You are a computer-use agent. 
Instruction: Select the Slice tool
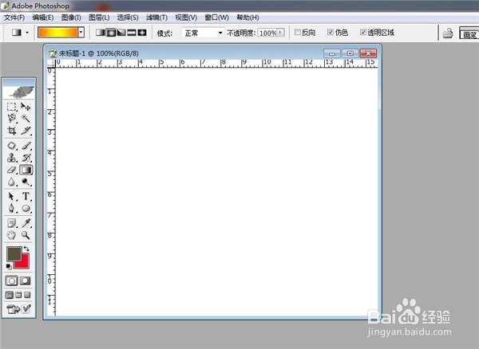26,131
